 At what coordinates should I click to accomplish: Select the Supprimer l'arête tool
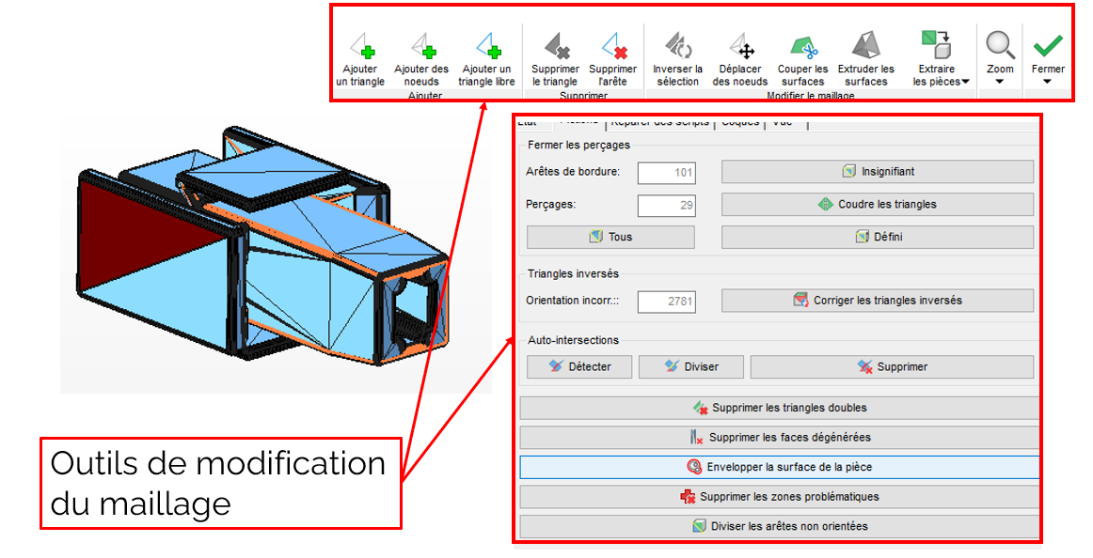(x=612, y=58)
